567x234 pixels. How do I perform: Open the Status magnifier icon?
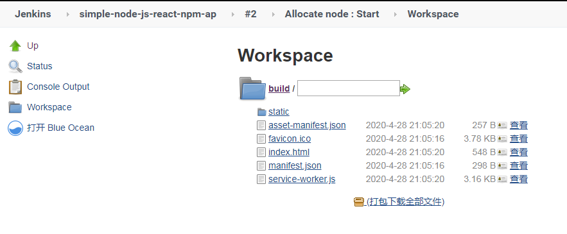15,67
